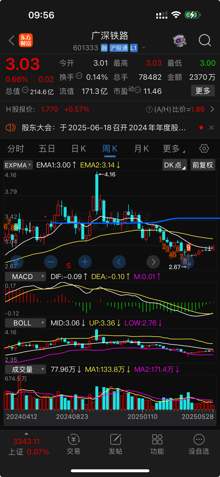The image size is (220, 477).
Task: Tap the L1 level badge
Action: [134, 48]
